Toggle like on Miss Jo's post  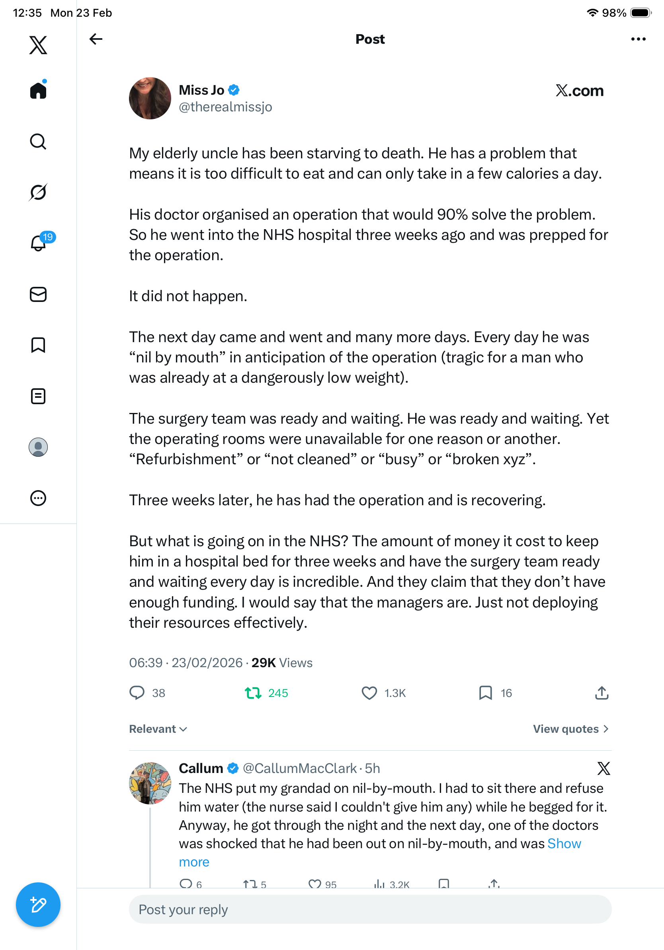pyautogui.click(x=369, y=693)
